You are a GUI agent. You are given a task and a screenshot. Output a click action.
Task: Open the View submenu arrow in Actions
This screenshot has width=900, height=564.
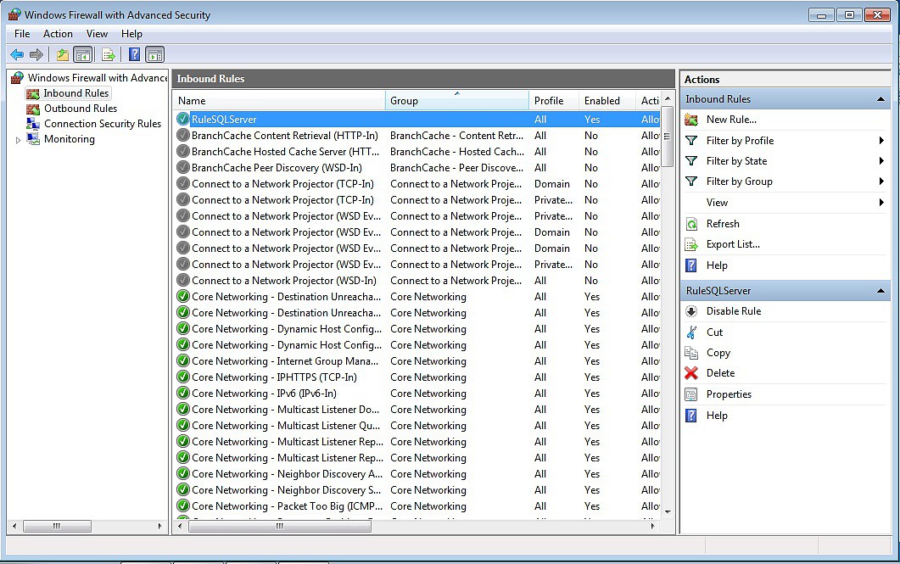coord(881,203)
